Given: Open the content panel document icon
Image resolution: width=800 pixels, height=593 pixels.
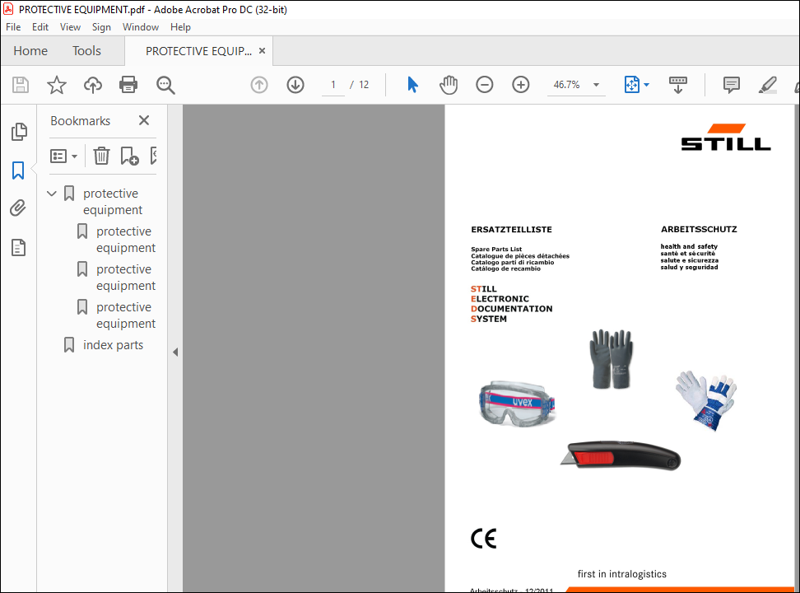Looking at the screenshot, I should point(18,248).
